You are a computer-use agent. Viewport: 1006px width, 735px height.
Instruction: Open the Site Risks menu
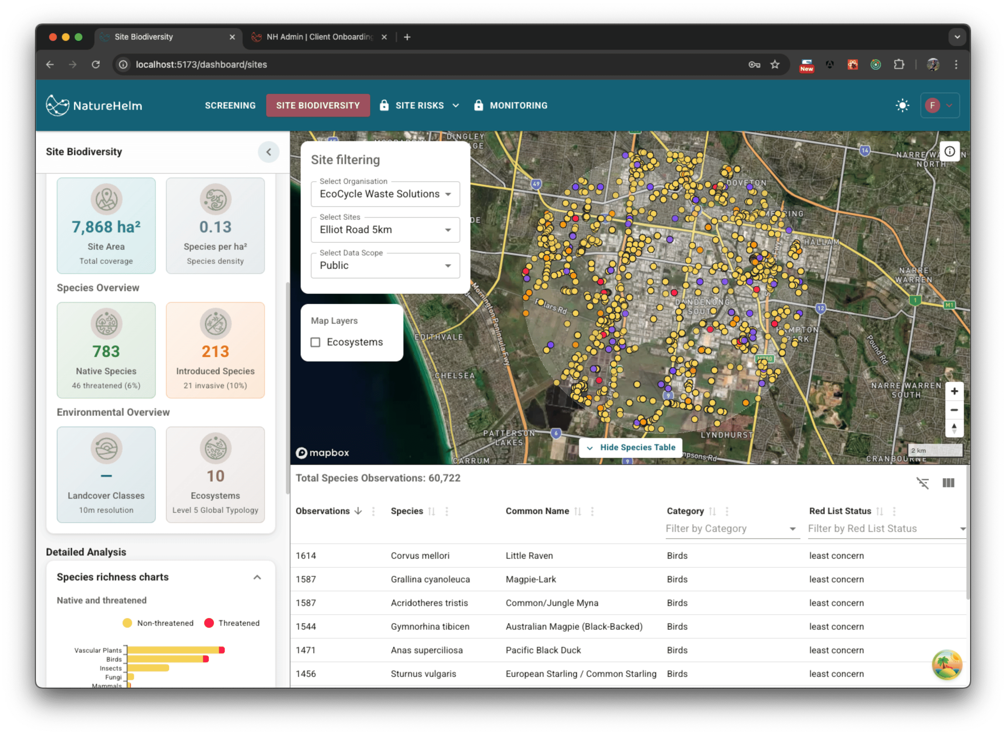tap(419, 106)
